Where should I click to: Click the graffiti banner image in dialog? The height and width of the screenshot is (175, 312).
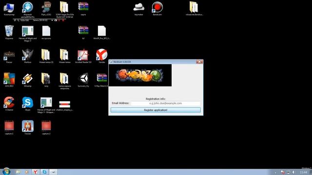click(x=140, y=75)
